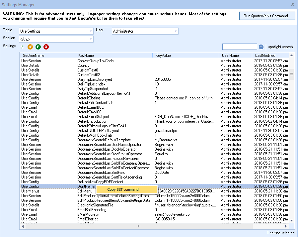This screenshot has height=237, width=298.
Task: Click the horizontal scrollbar thumb at bottom
Action: 139,226
